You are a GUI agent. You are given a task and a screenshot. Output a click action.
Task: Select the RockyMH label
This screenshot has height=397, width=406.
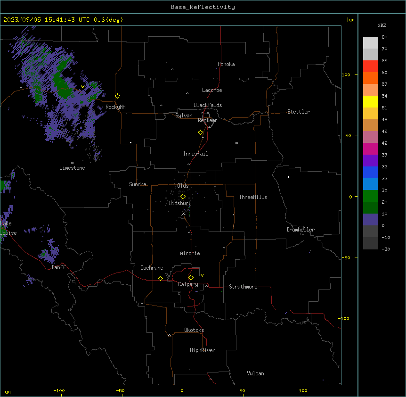tap(115, 107)
